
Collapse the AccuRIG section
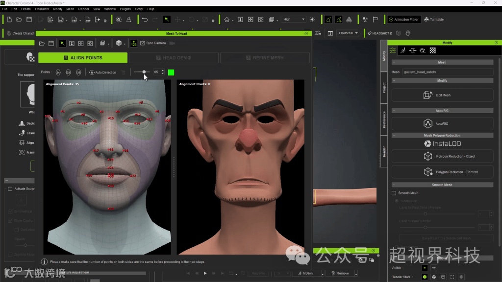point(394,111)
